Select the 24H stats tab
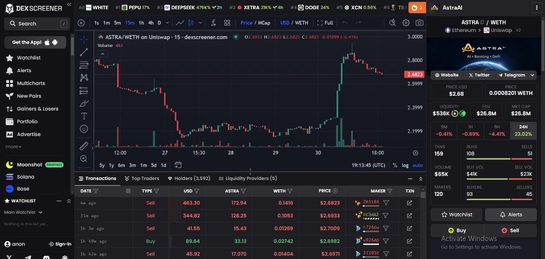 pyautogui.click(x=523, y=131)
